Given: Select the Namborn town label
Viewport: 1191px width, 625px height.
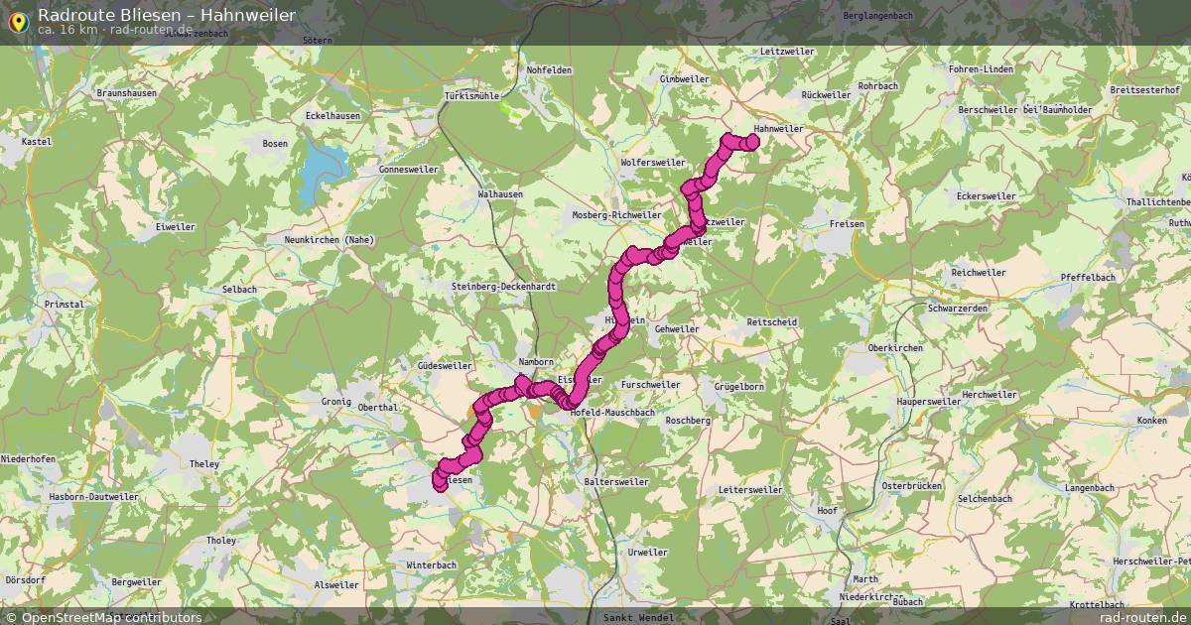Looking at the screenshot, I should pos(536,363).
